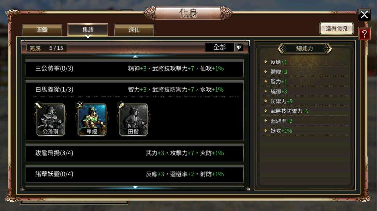
Task: Click the list scroll-down arrow
Action: coord(135,187)
